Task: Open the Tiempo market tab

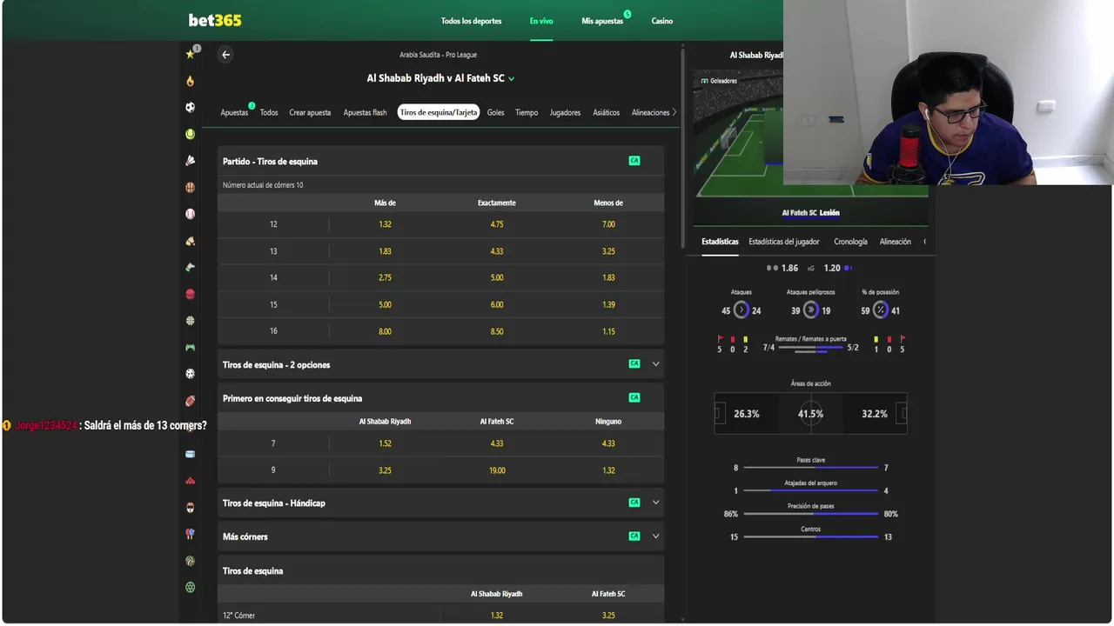Action: [x=527, y=112]
